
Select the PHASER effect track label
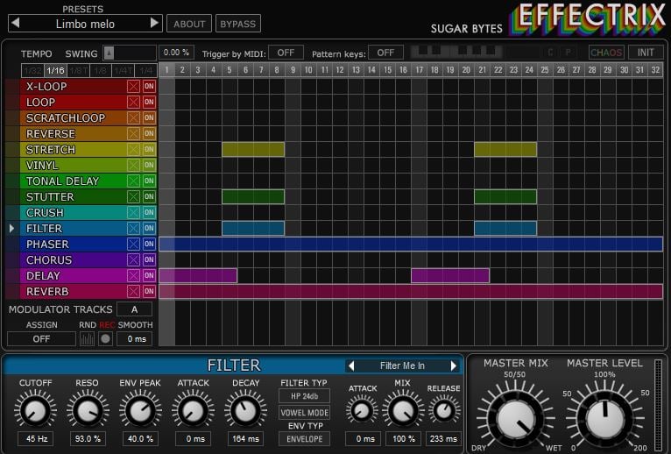47,245
